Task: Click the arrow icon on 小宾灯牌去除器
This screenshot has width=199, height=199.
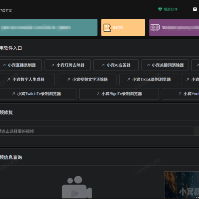Action: point(53,65)
